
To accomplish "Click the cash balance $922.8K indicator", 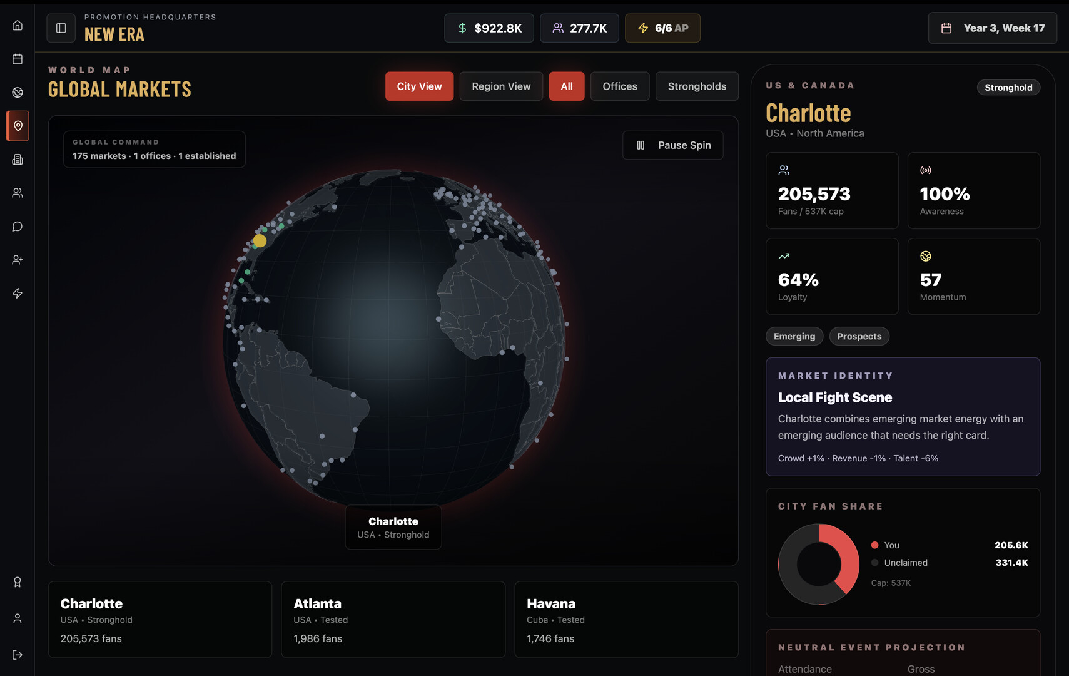I will [x=489, y=28].
